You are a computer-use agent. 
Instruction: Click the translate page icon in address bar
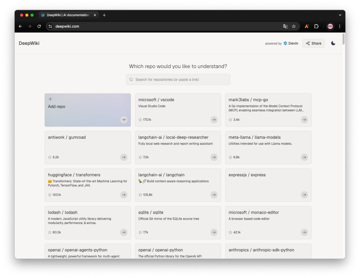285,26
